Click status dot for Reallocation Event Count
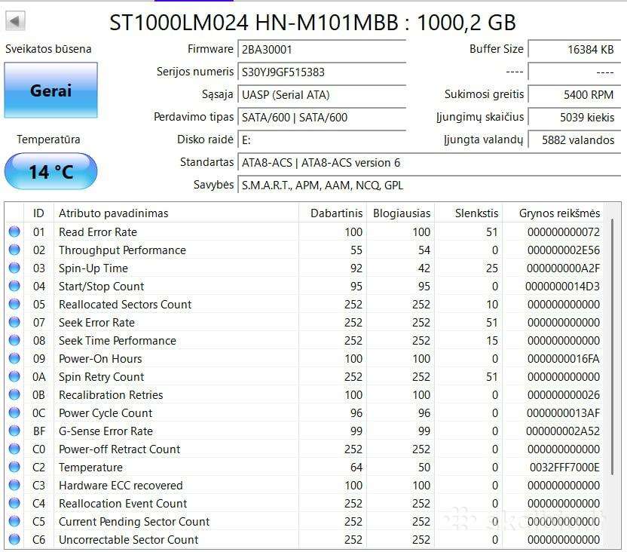This screenshot has width=627, height=552. (14, 503)
